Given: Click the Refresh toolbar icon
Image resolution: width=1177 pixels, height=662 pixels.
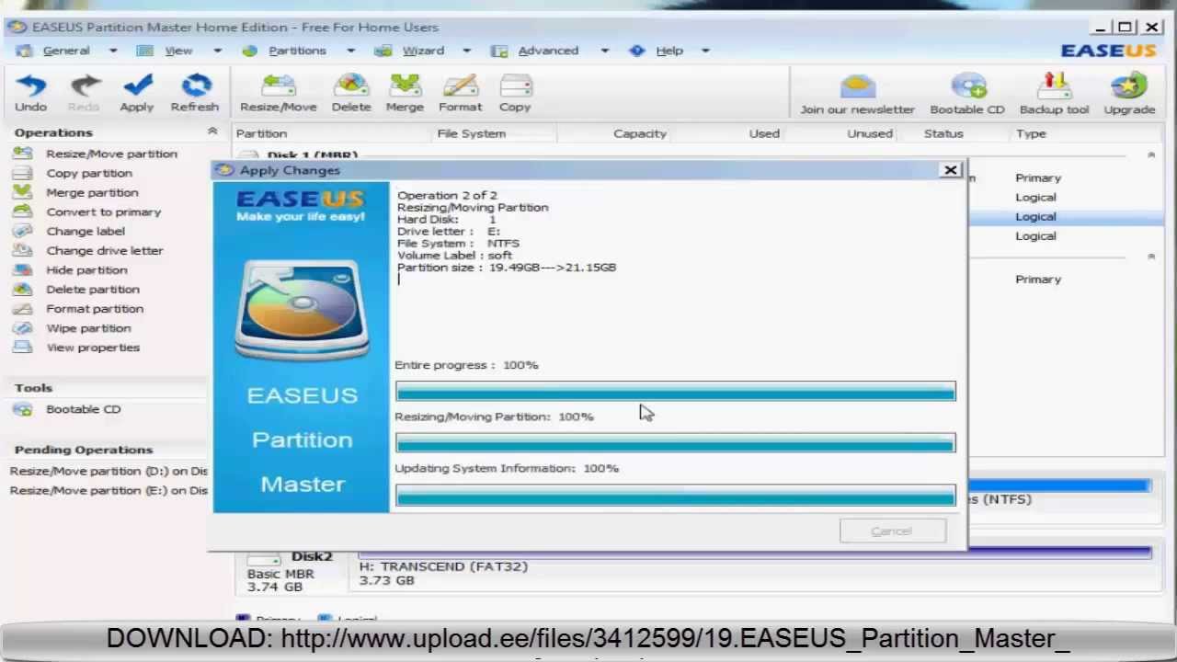Looking at the screenshot, I should point(195,86).
